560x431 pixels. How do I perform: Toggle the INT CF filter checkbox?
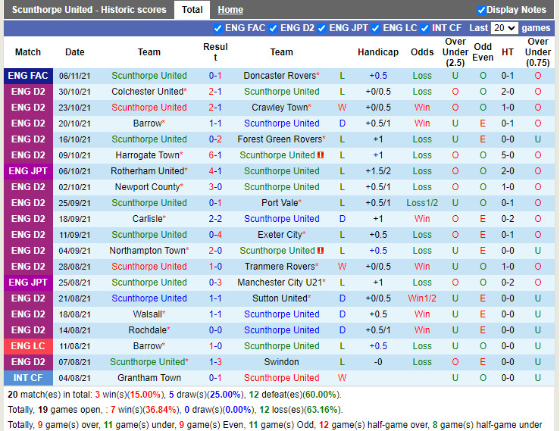[x=424, y=28]
